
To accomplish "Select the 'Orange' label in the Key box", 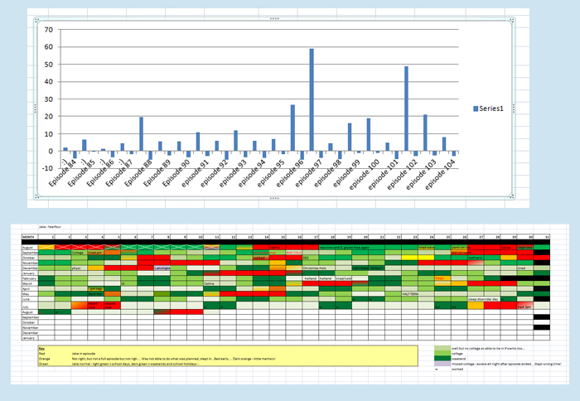I will (45, 359).
